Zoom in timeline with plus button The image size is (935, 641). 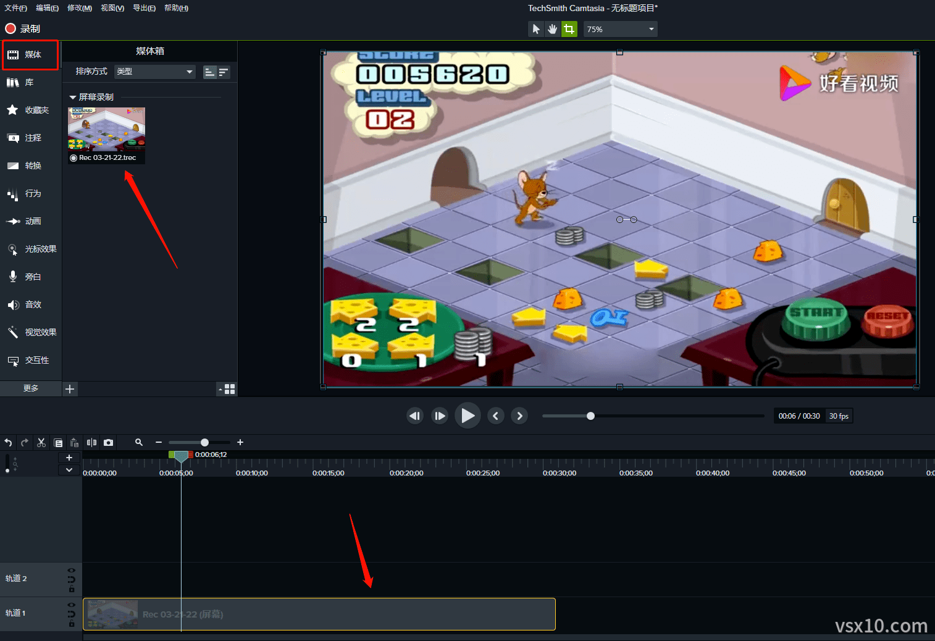point(240,442)
